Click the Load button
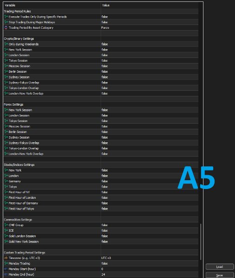This screenshot has width=235, height=278. (x=220, y=267)
